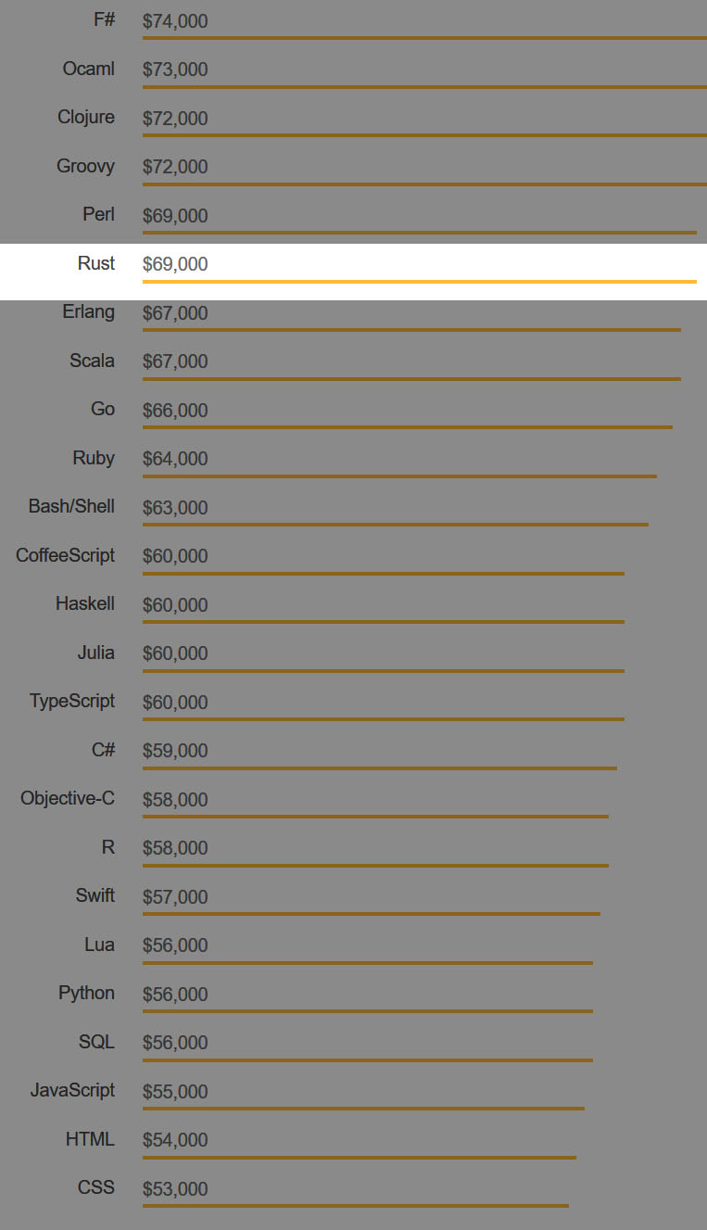Click the Clojure language label
707x1230 pixels.
click(x=86, y=117)
